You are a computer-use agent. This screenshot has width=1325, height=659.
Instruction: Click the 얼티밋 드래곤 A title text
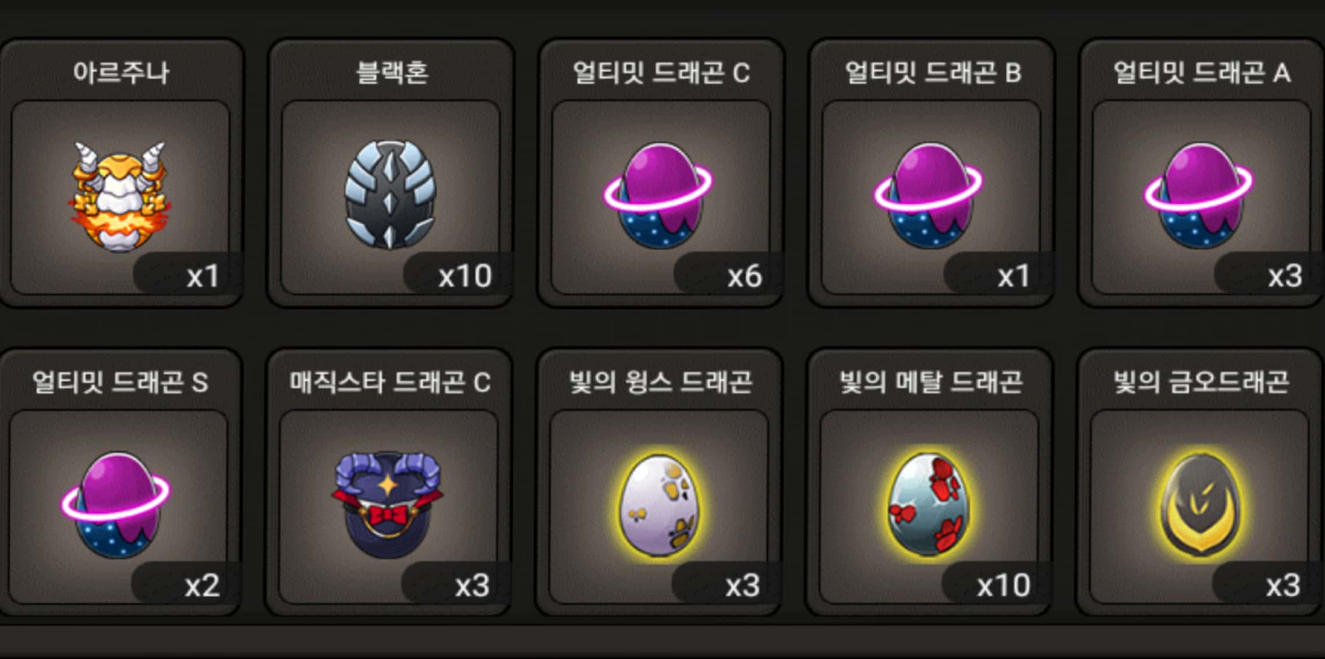pos(1202,73)
